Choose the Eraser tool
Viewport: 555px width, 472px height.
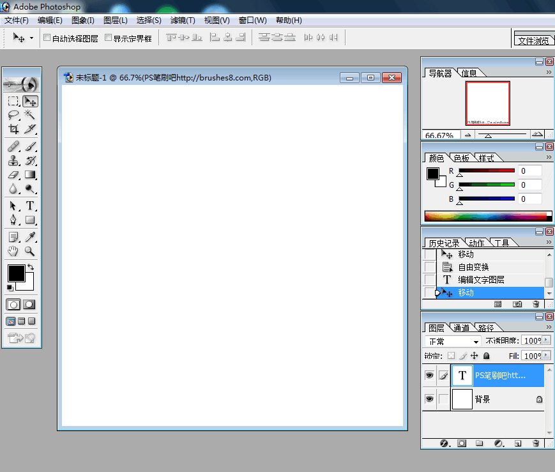13,174
